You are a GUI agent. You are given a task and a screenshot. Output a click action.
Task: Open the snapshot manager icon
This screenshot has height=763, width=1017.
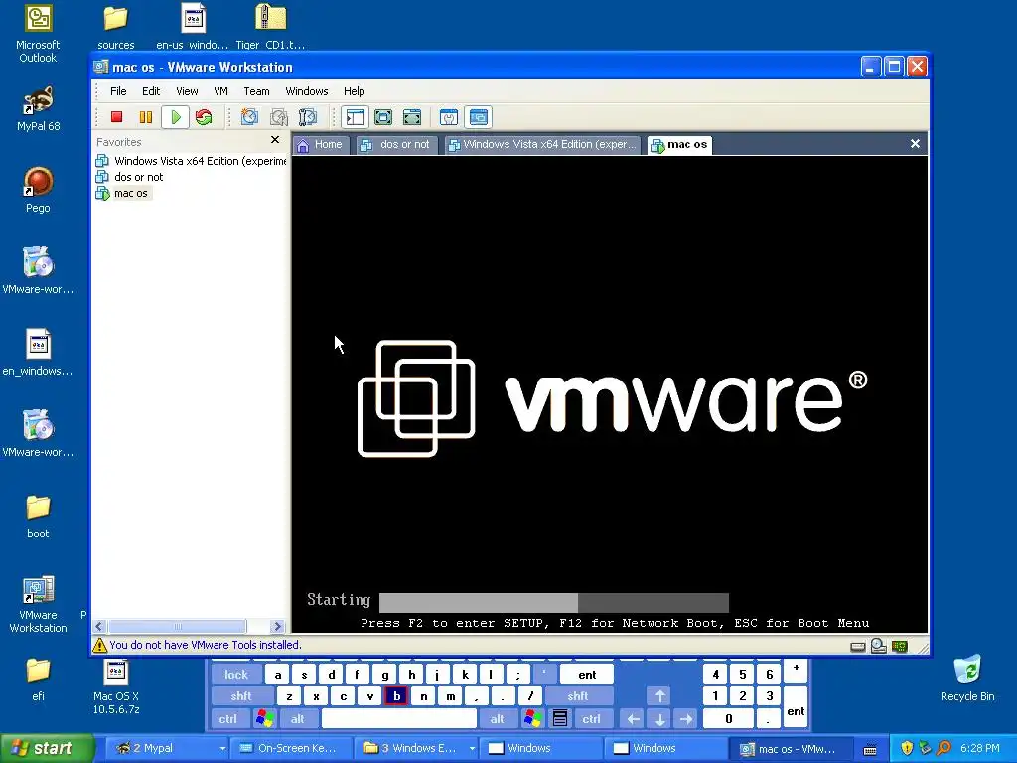[x=308, y=117]
